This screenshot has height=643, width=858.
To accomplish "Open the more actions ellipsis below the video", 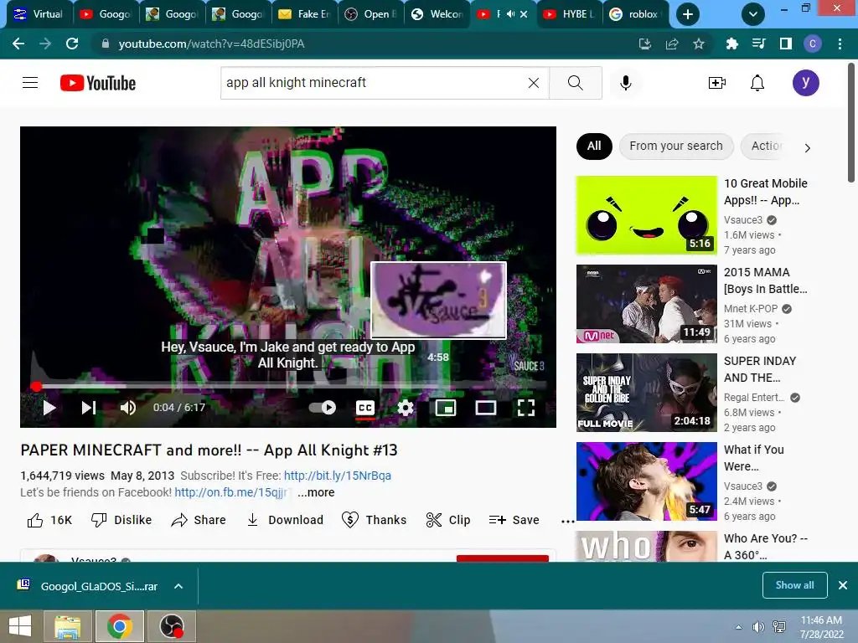I will coord(567,521).
